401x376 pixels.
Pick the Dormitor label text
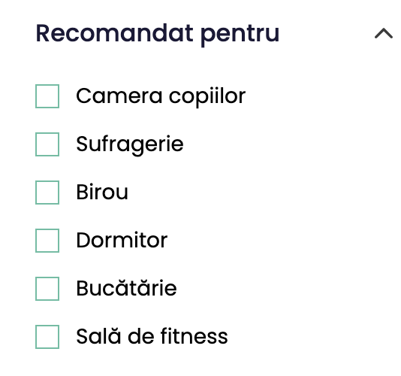pos(122,240)
